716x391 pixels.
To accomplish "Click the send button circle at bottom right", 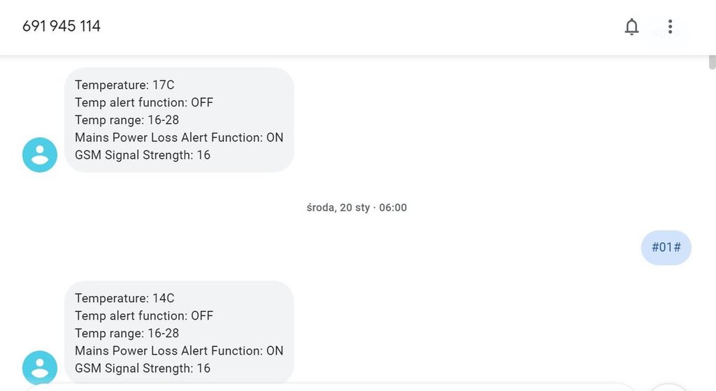I will click(669, 388).
